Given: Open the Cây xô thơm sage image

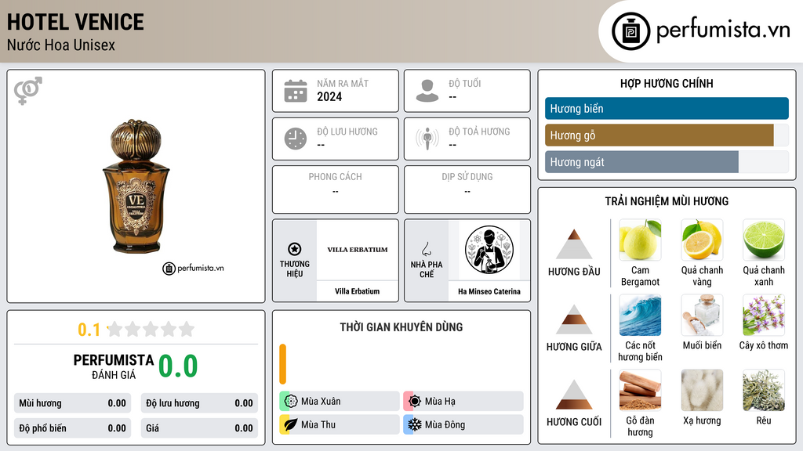Looking at the screenshot, I should pos(764,315).
